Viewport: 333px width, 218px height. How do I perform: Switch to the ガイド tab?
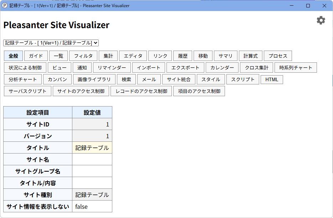tap(36, 56)
